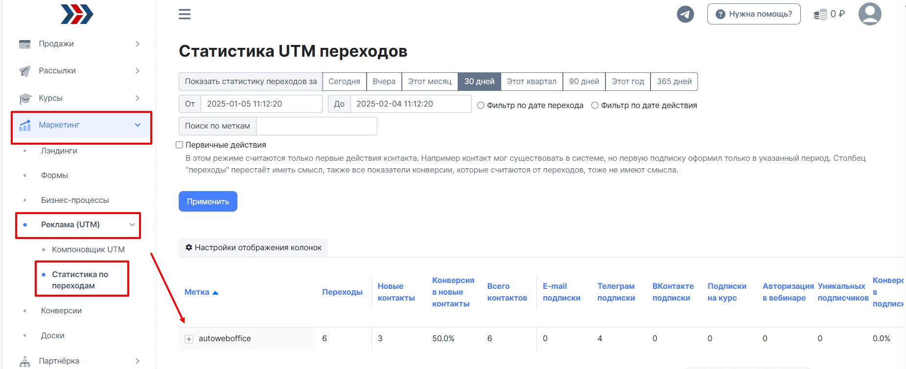Select Фильтр по дате действия radio
906x369 pixels.
(x=595, y=106)
